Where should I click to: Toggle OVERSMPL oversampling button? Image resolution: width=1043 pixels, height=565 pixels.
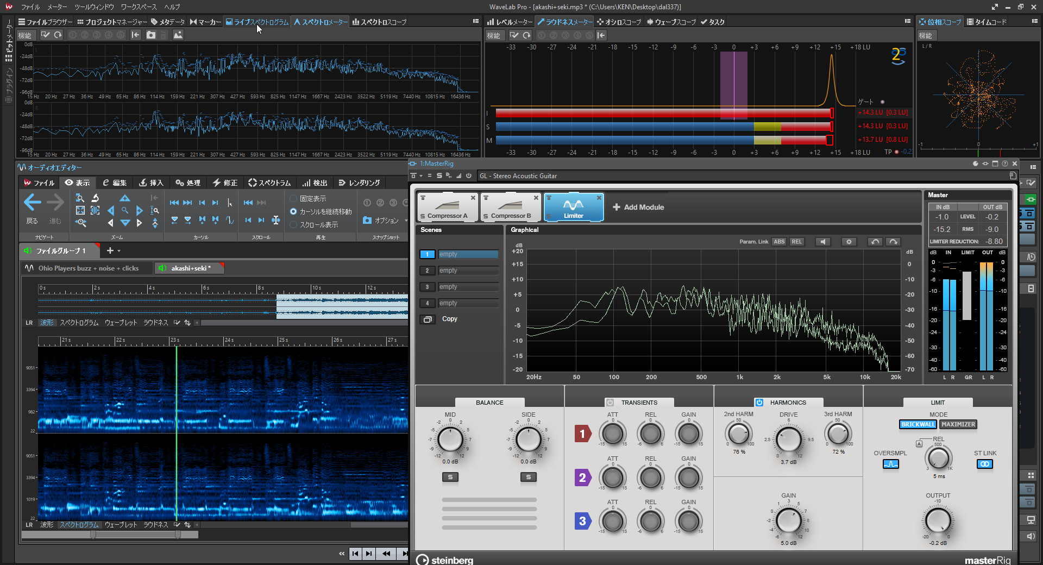891,464
